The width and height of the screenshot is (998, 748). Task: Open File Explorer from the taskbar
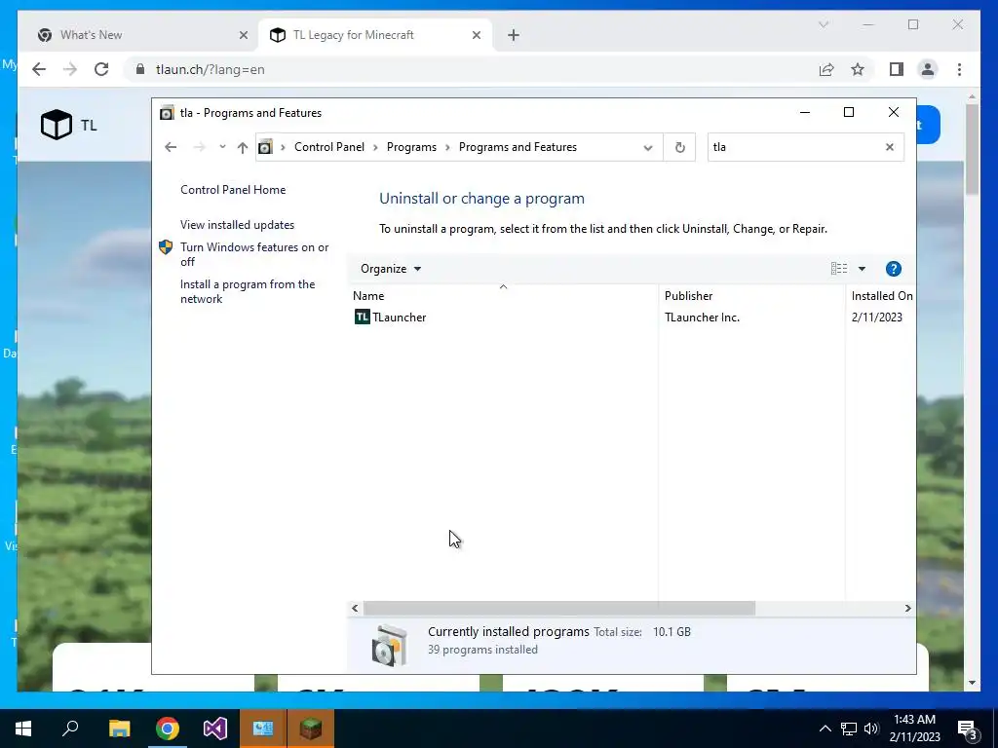click(x=119, y=729)
